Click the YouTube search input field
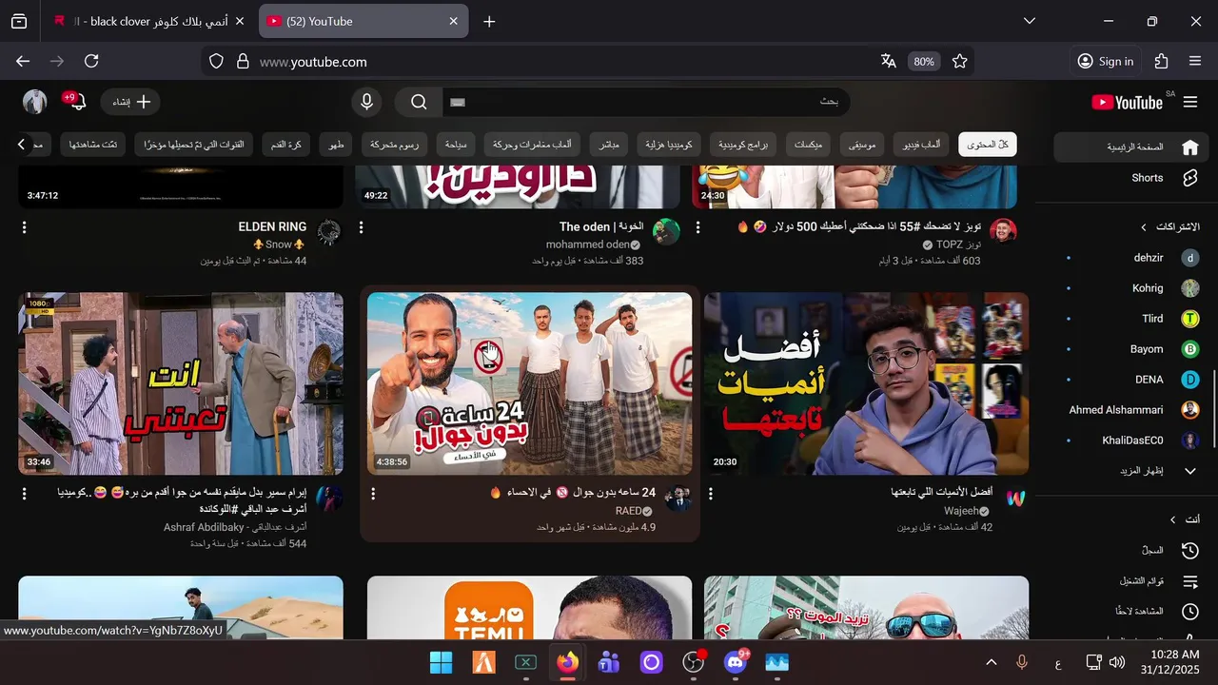Screen dimensions: 1218x685 click(x=645, y=102)
